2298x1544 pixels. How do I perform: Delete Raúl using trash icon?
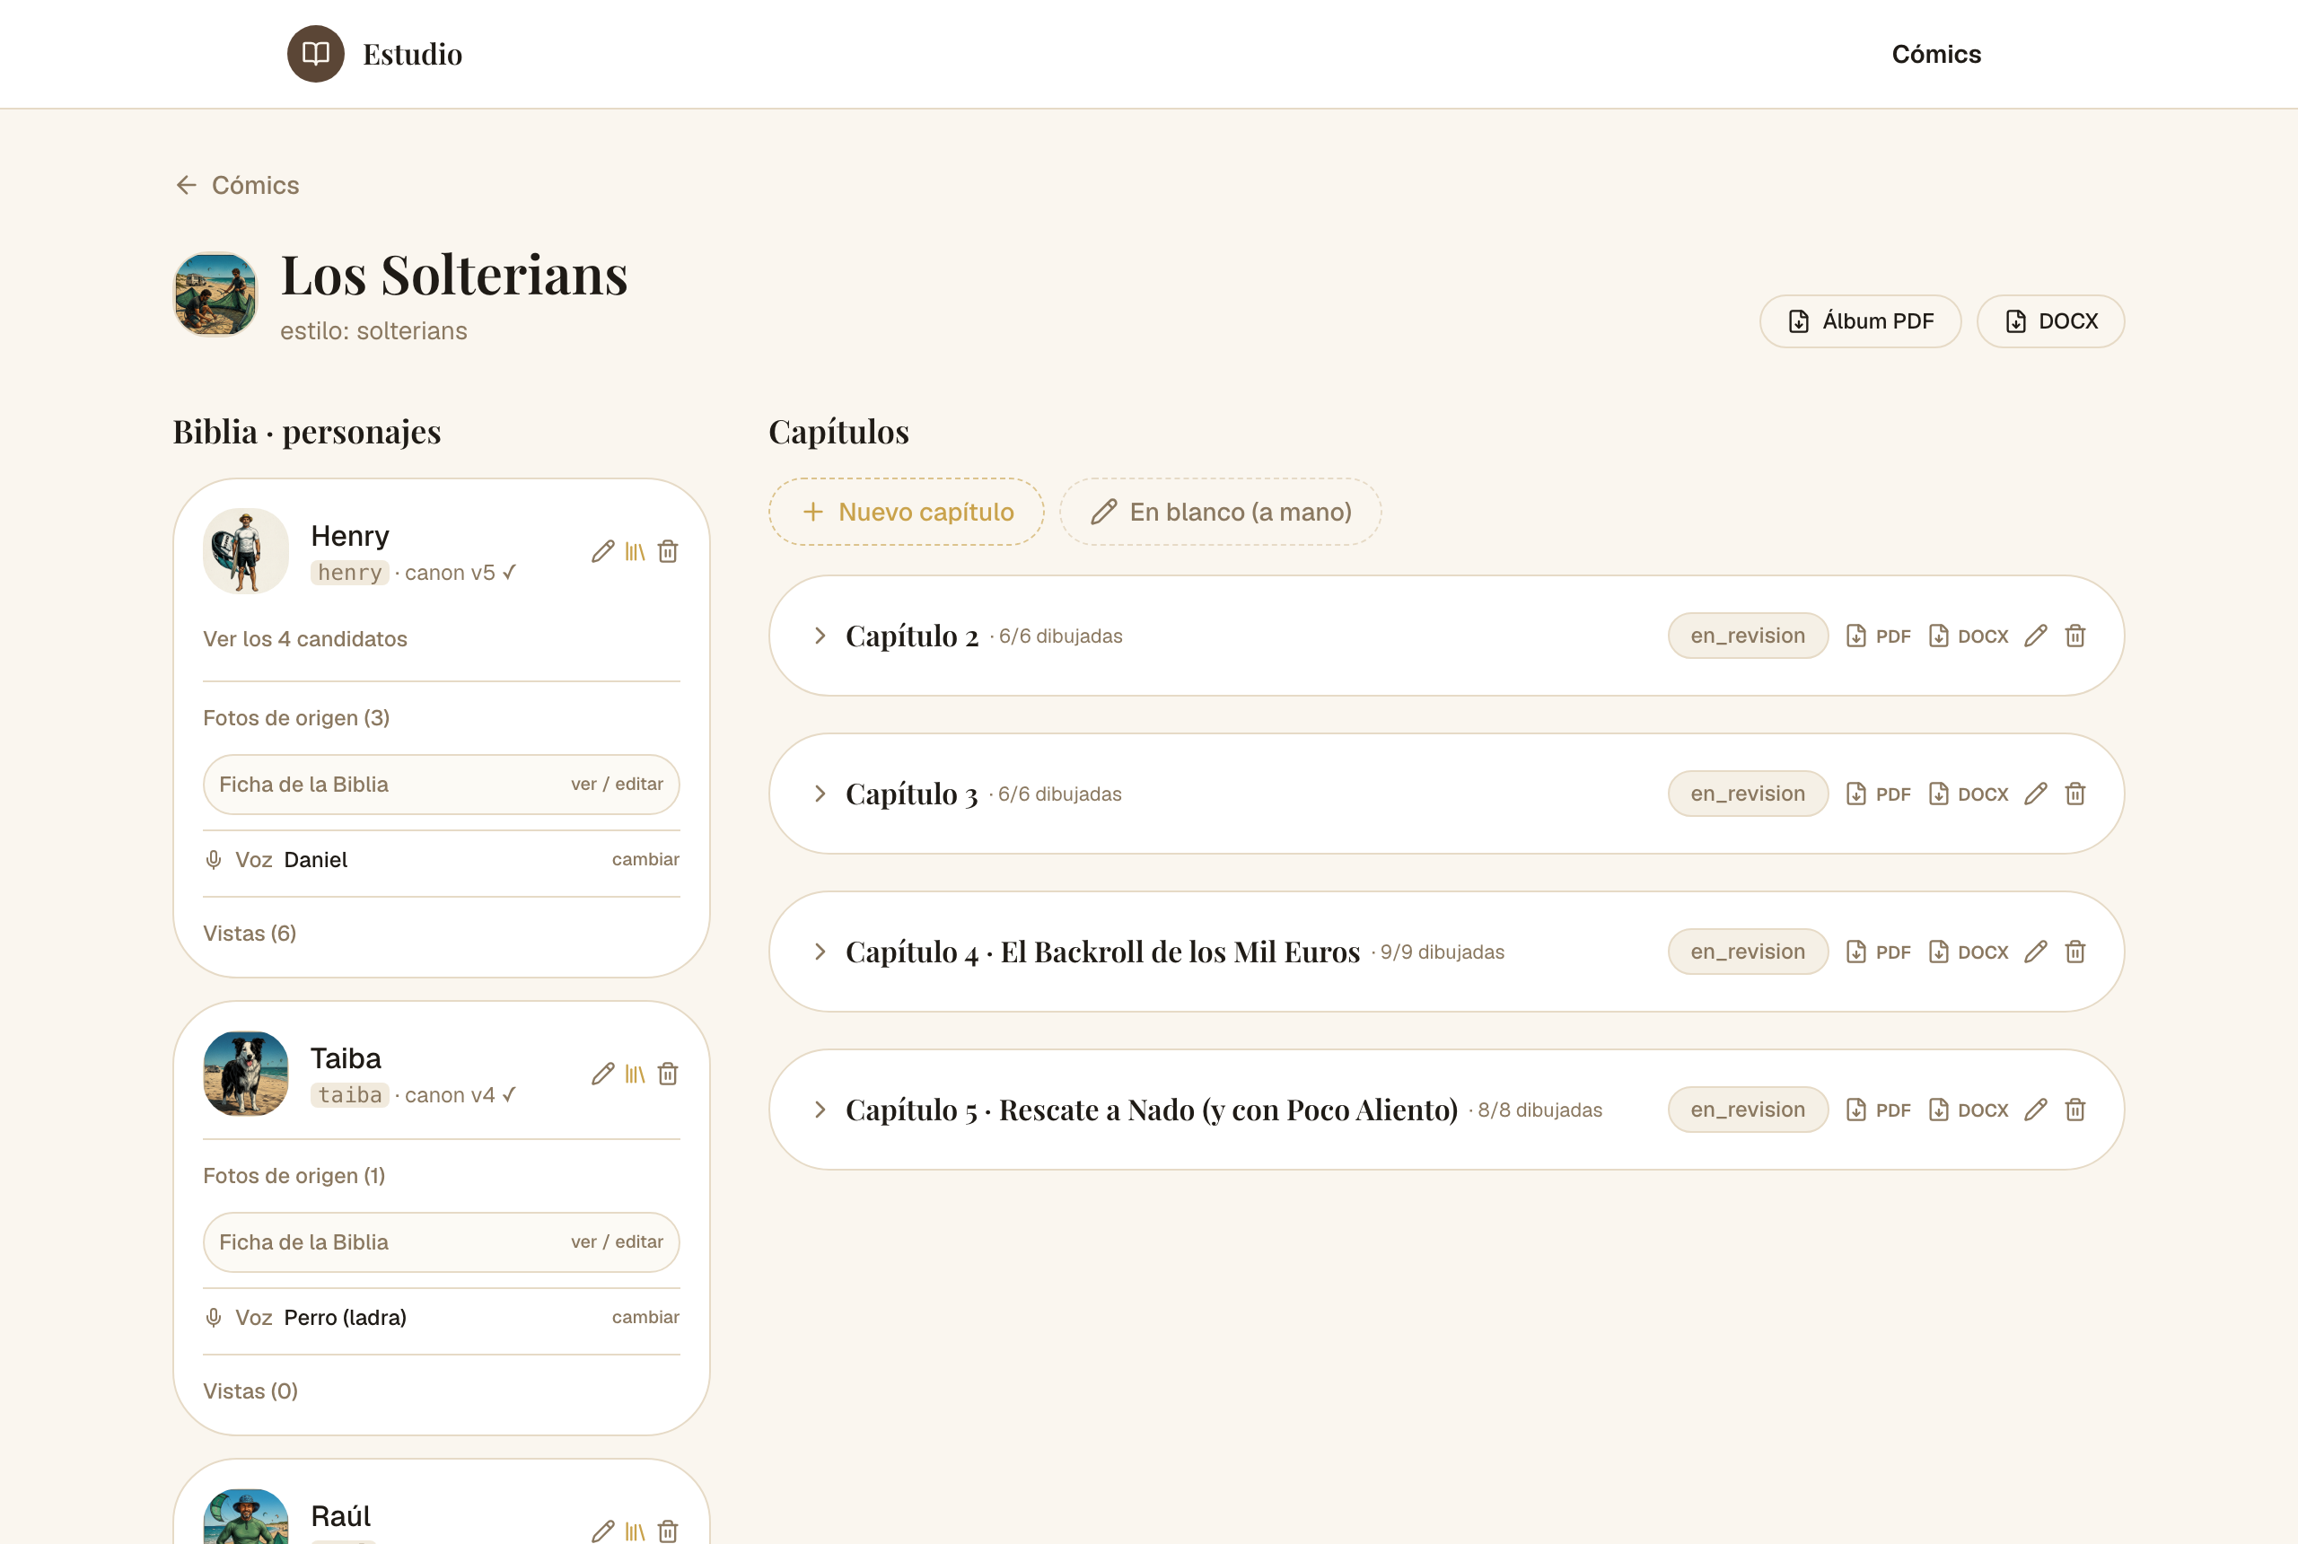tap(668, 1531)
